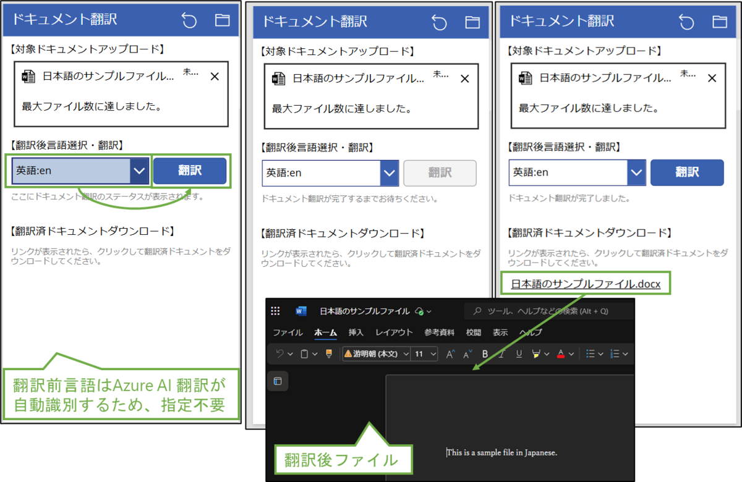
Task: Click the Word logo icon in the title bar
Action: 302,311
